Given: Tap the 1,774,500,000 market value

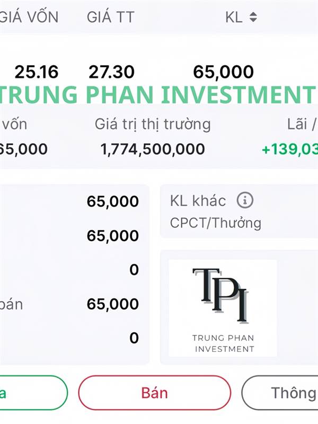Looking at the screenshot, I should [153, 149].
